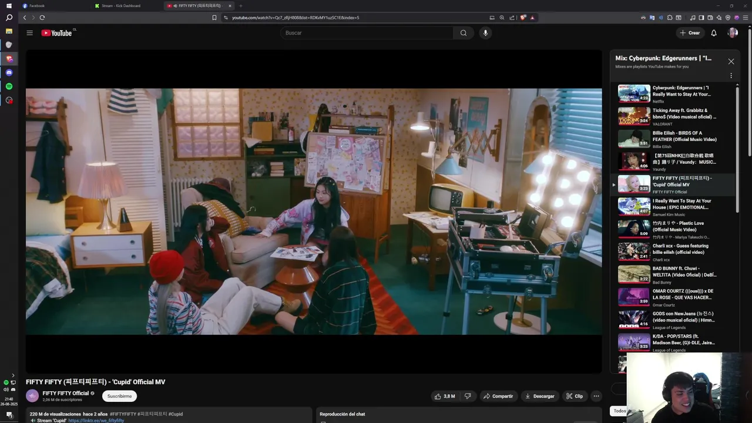Go back in browser history
752x423 pixels.
tap(25, 18)
